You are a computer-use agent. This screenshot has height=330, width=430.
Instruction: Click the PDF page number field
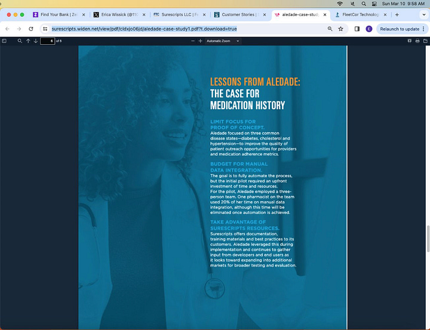47,41
